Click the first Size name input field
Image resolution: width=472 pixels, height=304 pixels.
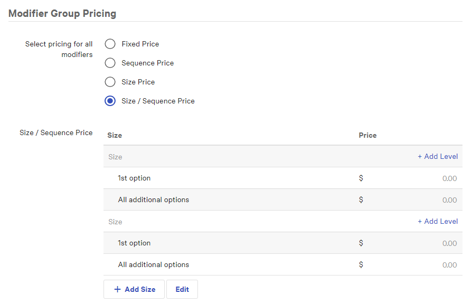158,156
